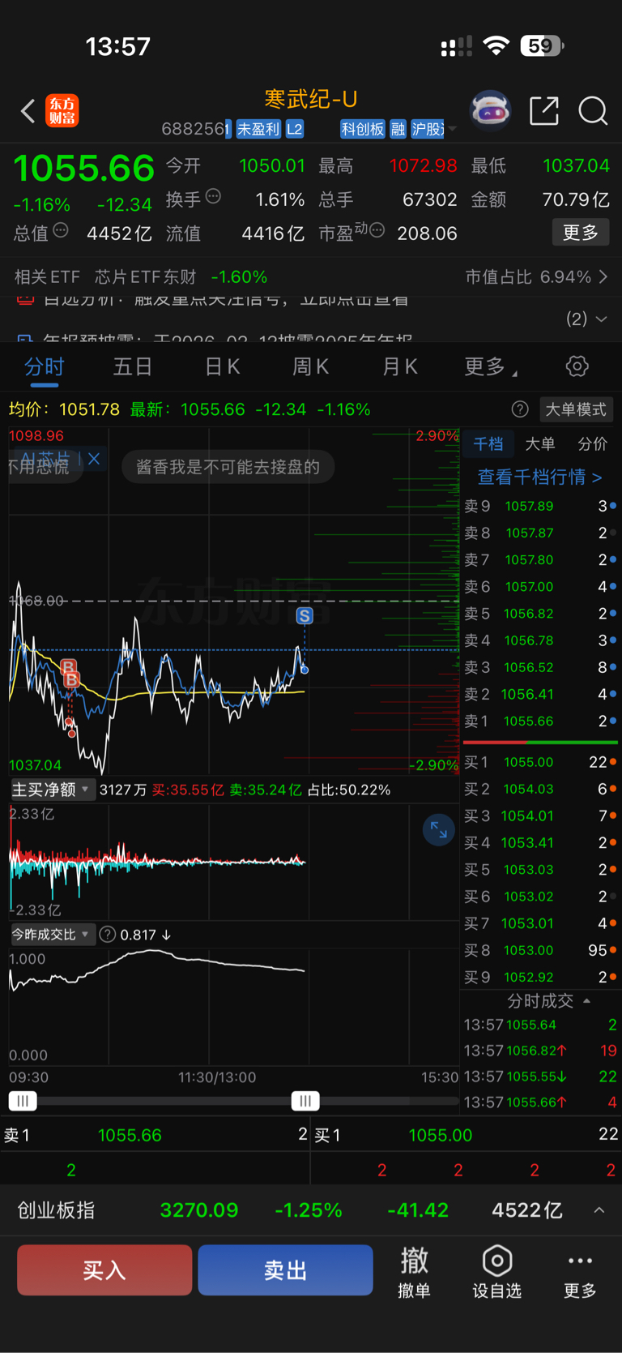Screen dimensions: 622x1353
Task: Tap the help question mark beside 大单模式
Action: coord(520,409)
